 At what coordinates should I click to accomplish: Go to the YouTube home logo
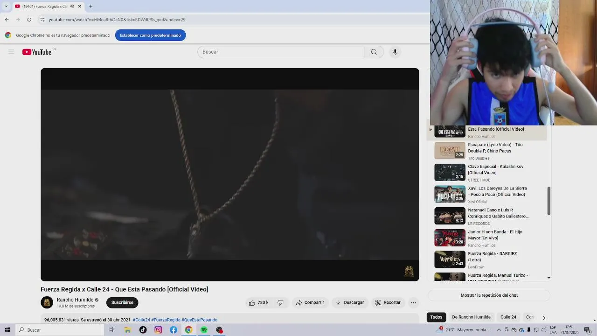pos(37,52)
